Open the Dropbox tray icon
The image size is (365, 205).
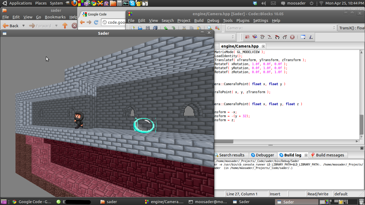click(x=255, y=3)
